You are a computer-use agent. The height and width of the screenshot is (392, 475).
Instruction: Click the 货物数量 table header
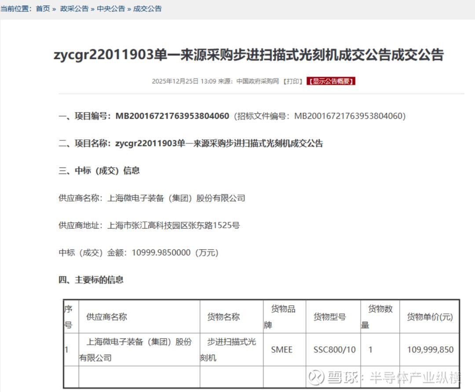[380, 317]
